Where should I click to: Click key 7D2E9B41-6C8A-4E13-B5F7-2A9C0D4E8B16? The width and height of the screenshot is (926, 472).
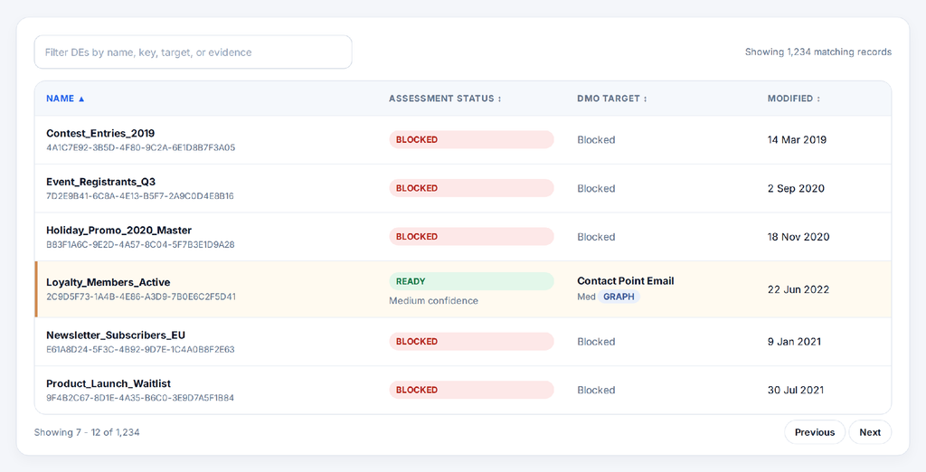coord(140,196)
